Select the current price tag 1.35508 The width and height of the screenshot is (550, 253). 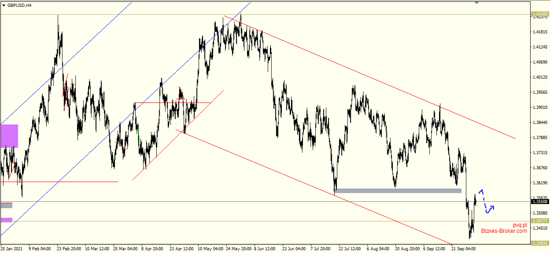coord(540,201)
